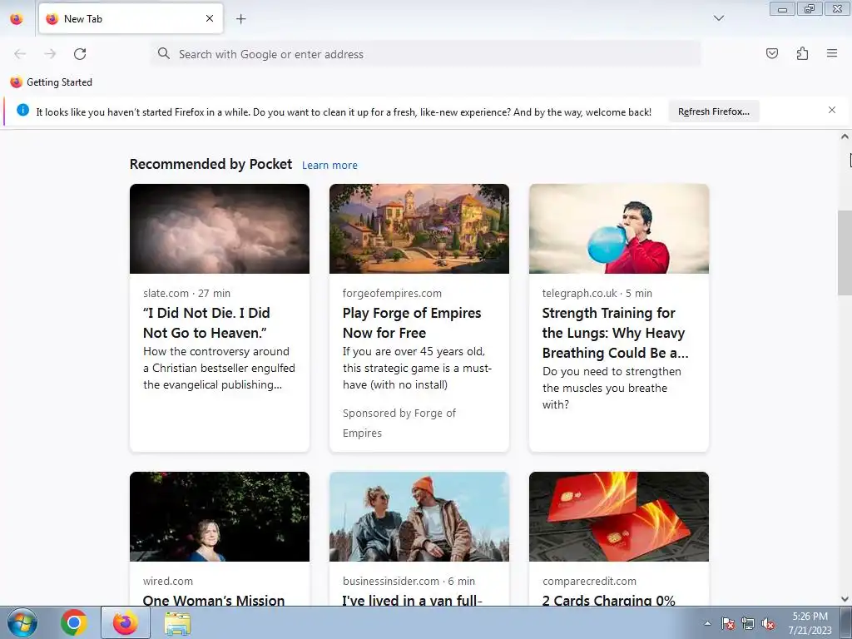
Task: Open Strength Training for the Lungs title
Action: (615, 333)
